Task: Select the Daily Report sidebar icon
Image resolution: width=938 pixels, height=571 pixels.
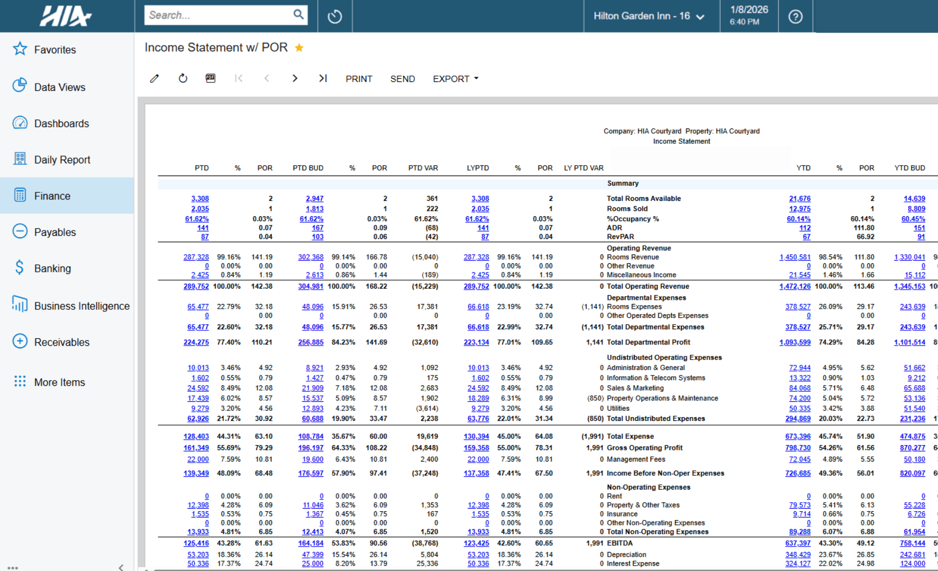Action: click(x=20, y=159)
